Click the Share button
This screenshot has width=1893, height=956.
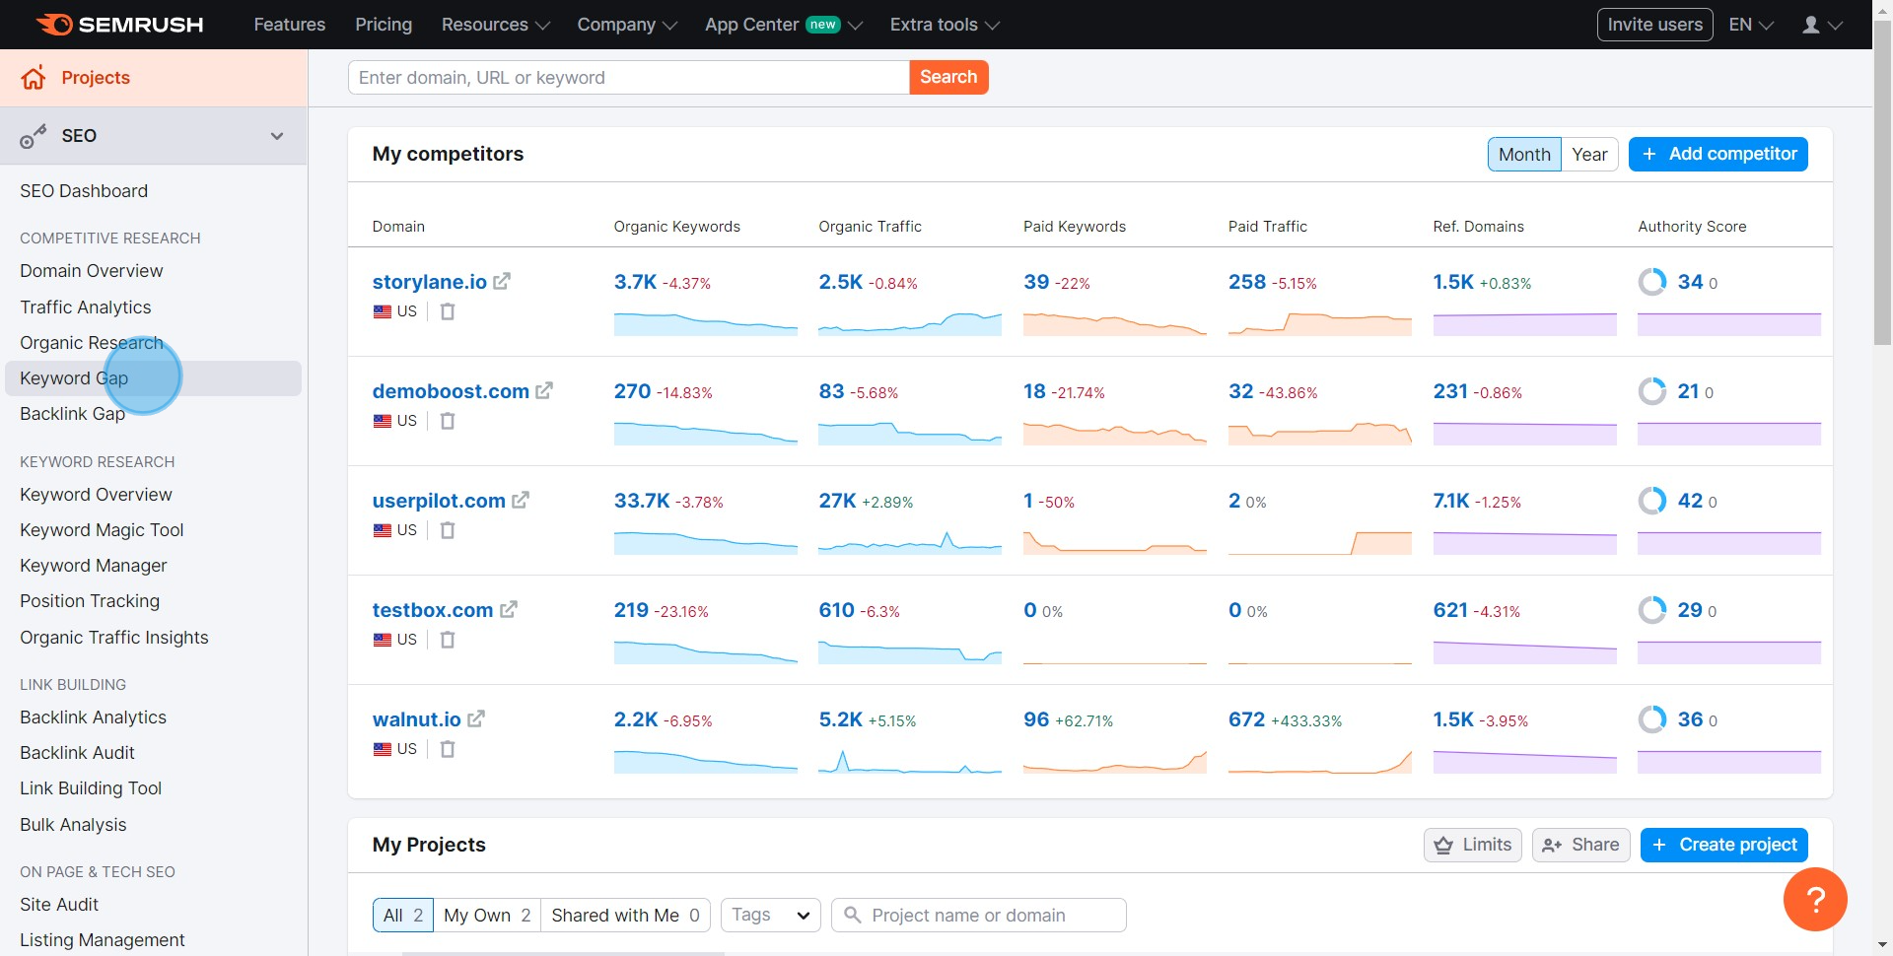(1580, 846)
